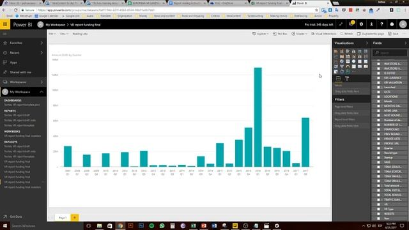Select the stacked bar chart visualization icon
This screenshot has width=409, height=230.
[x=336, y=51]
